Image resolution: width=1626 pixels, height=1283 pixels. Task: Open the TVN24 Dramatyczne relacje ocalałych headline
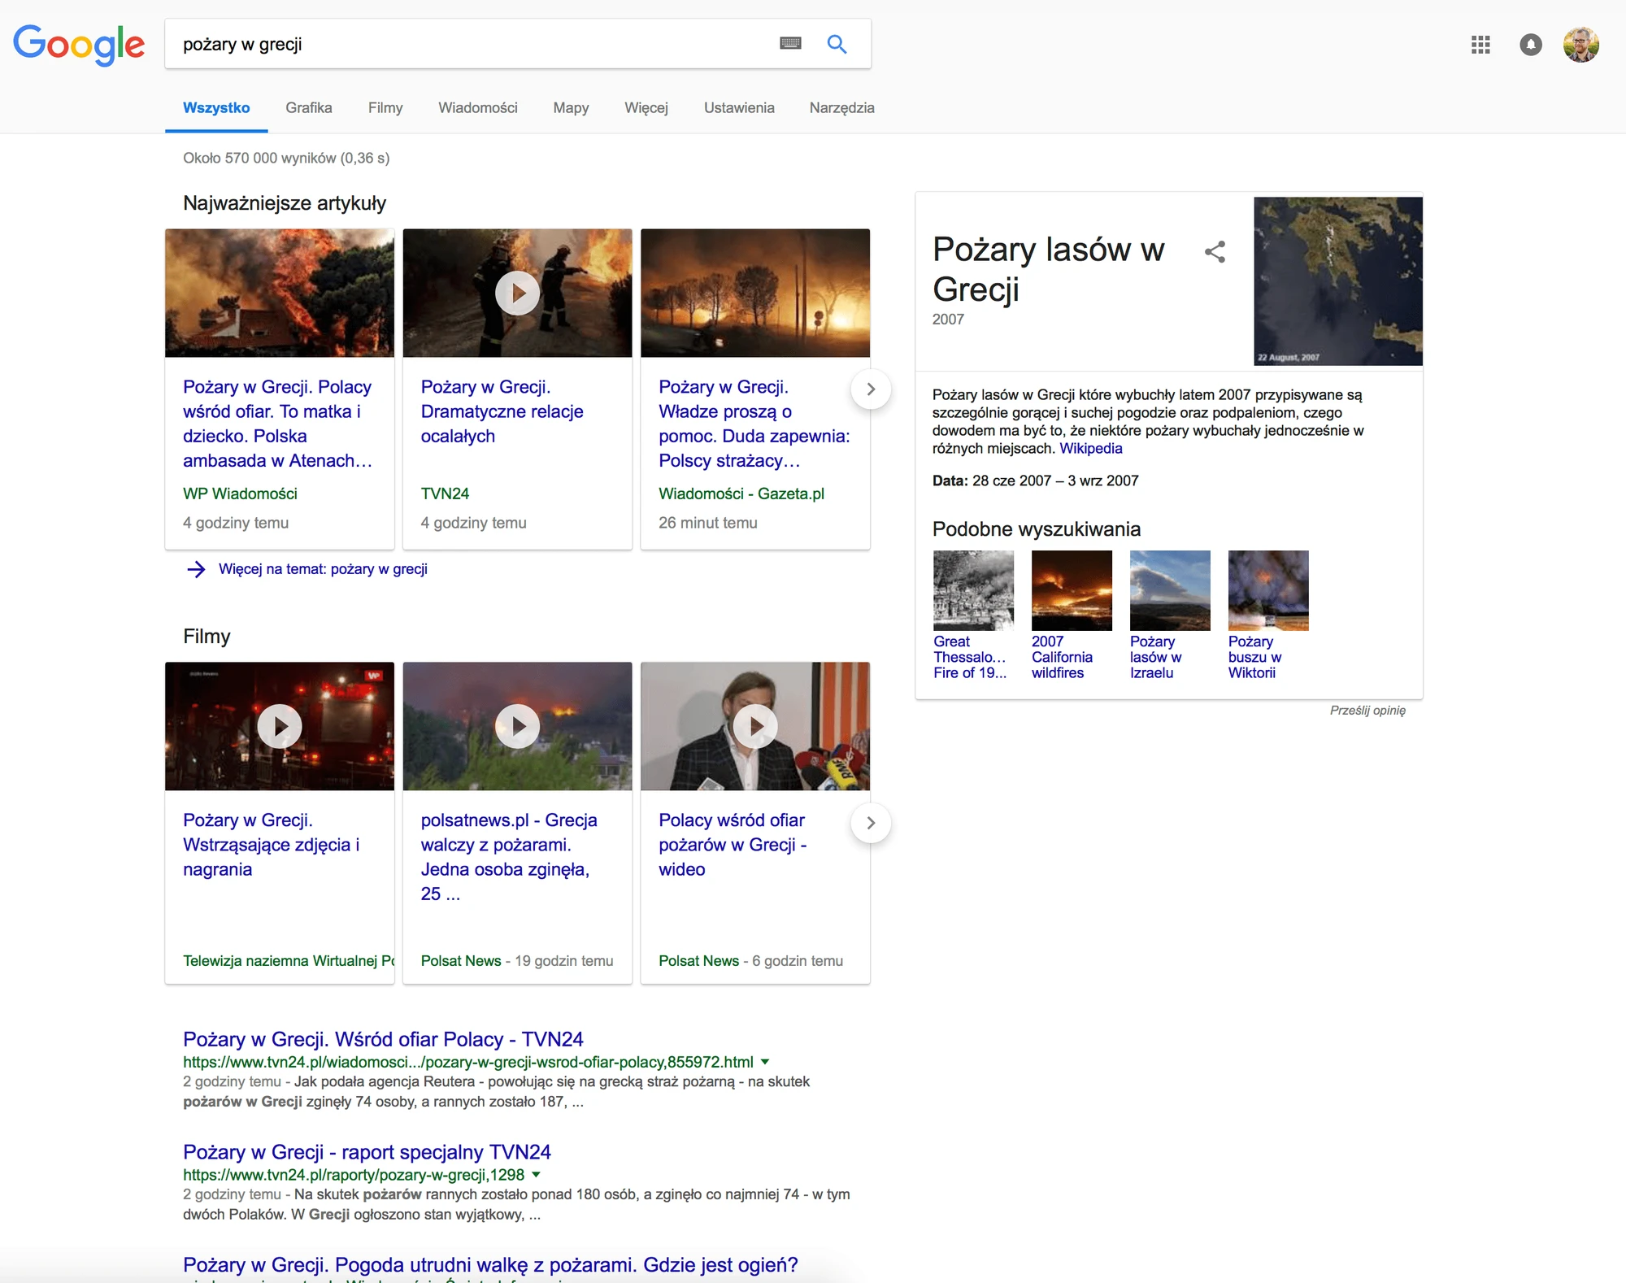[502, 411]
